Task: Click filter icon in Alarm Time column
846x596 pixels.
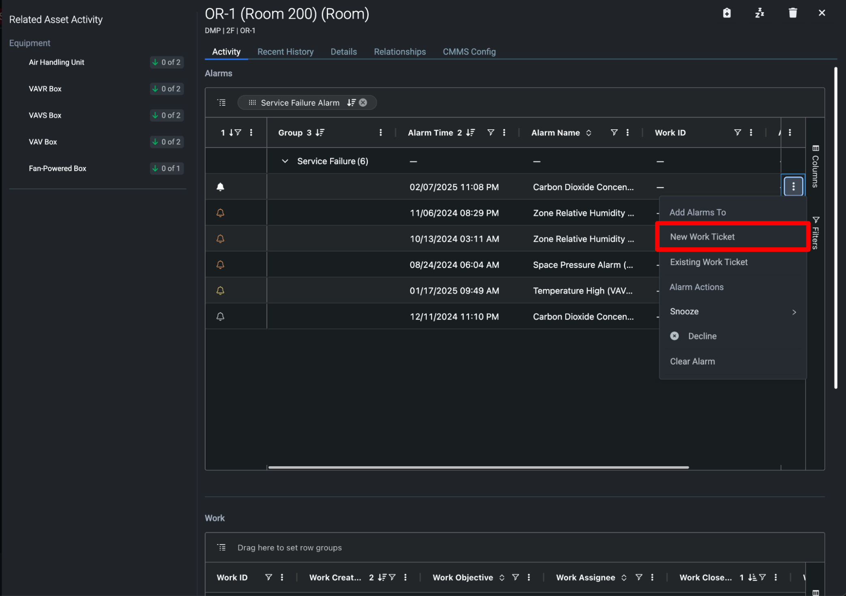Action: coord(490,133)
